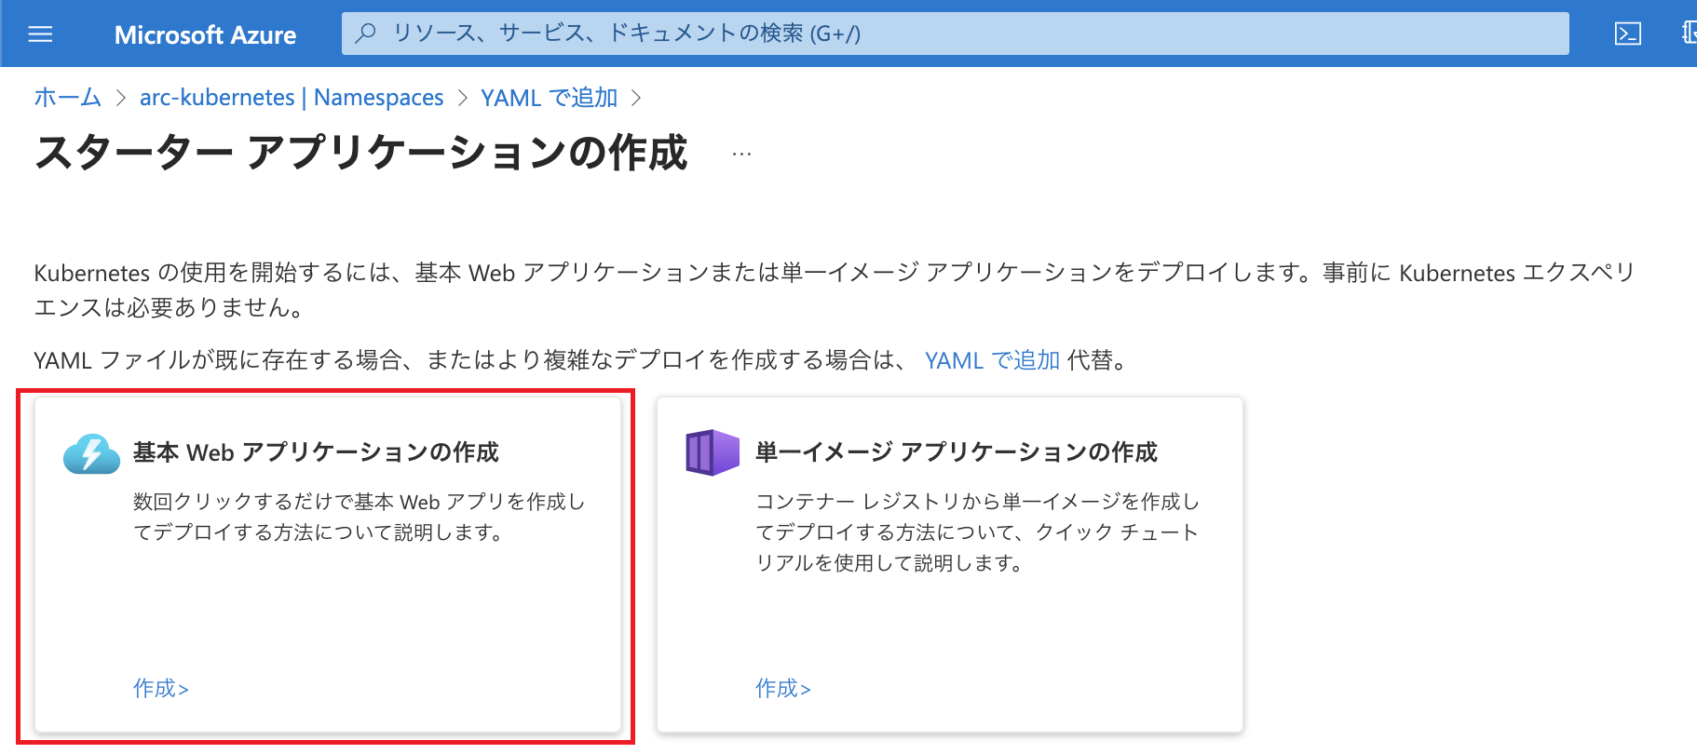
Task: Click 作成> in the single image card
Action: 783,689
